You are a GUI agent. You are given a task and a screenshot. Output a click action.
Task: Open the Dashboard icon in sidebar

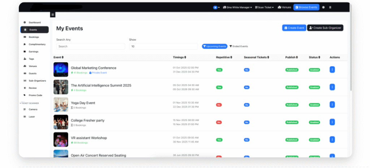point(25,22)
